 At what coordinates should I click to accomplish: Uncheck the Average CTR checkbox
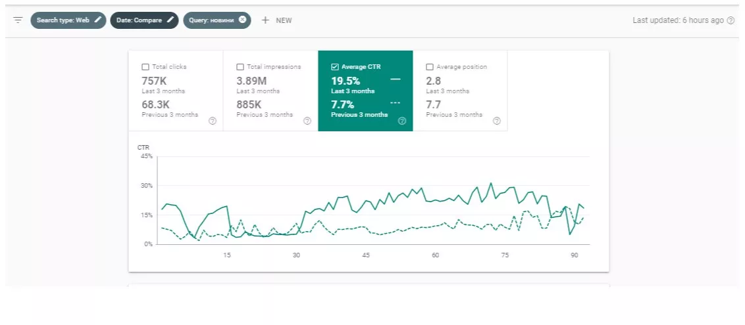[334, 67]
